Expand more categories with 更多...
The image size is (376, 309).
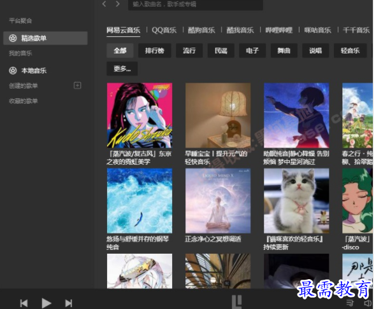tap(122, 69)
